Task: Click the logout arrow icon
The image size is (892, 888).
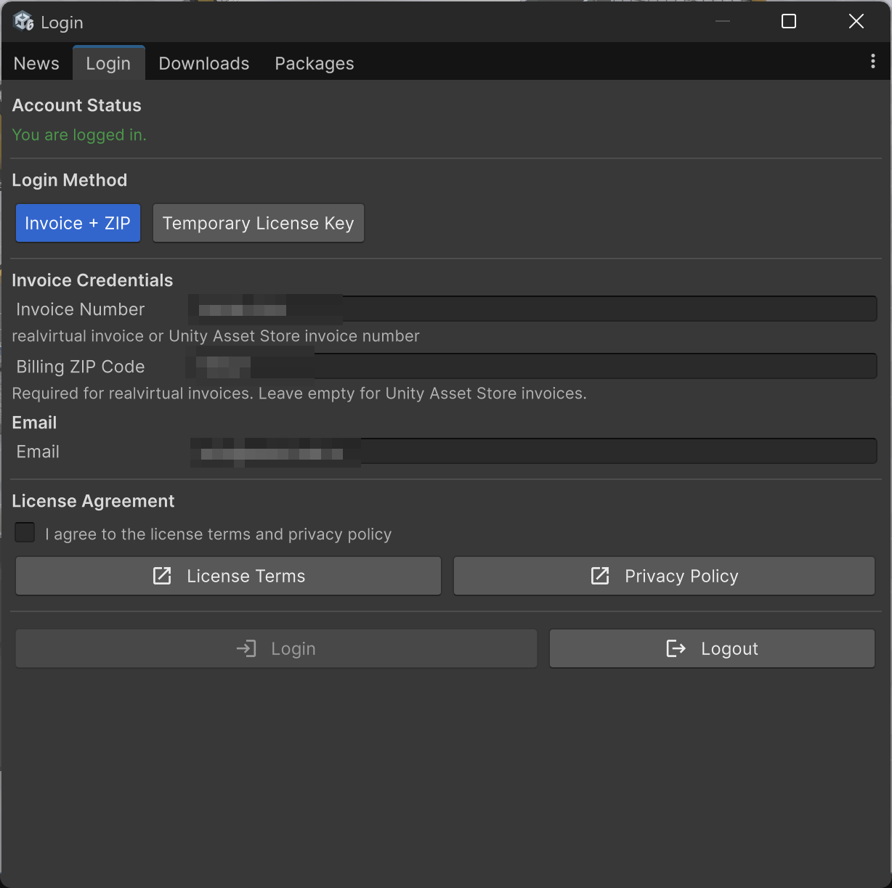Action: (676, 648)
